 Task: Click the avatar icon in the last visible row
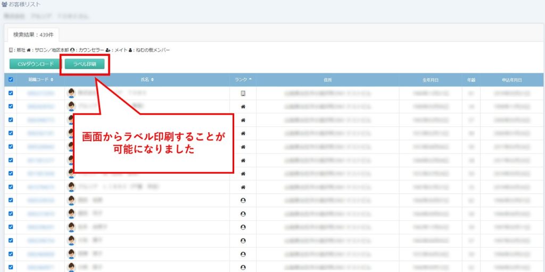pyautogui.click(x=71, y=267)
